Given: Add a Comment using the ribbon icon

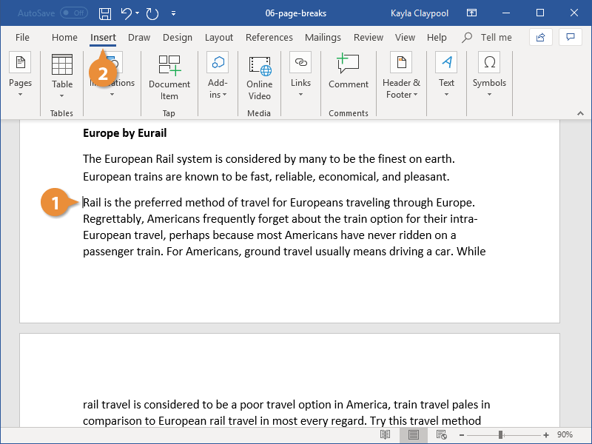Looking at the screenshot, I should 348,64.
